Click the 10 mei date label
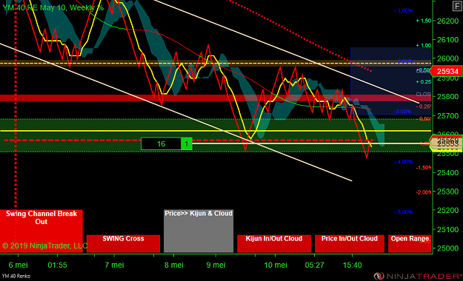 (276, 265)
